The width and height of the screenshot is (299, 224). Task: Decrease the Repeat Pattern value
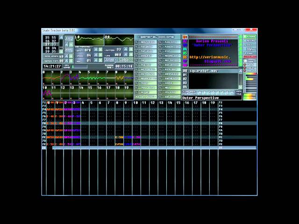click(x=71, y=61)
